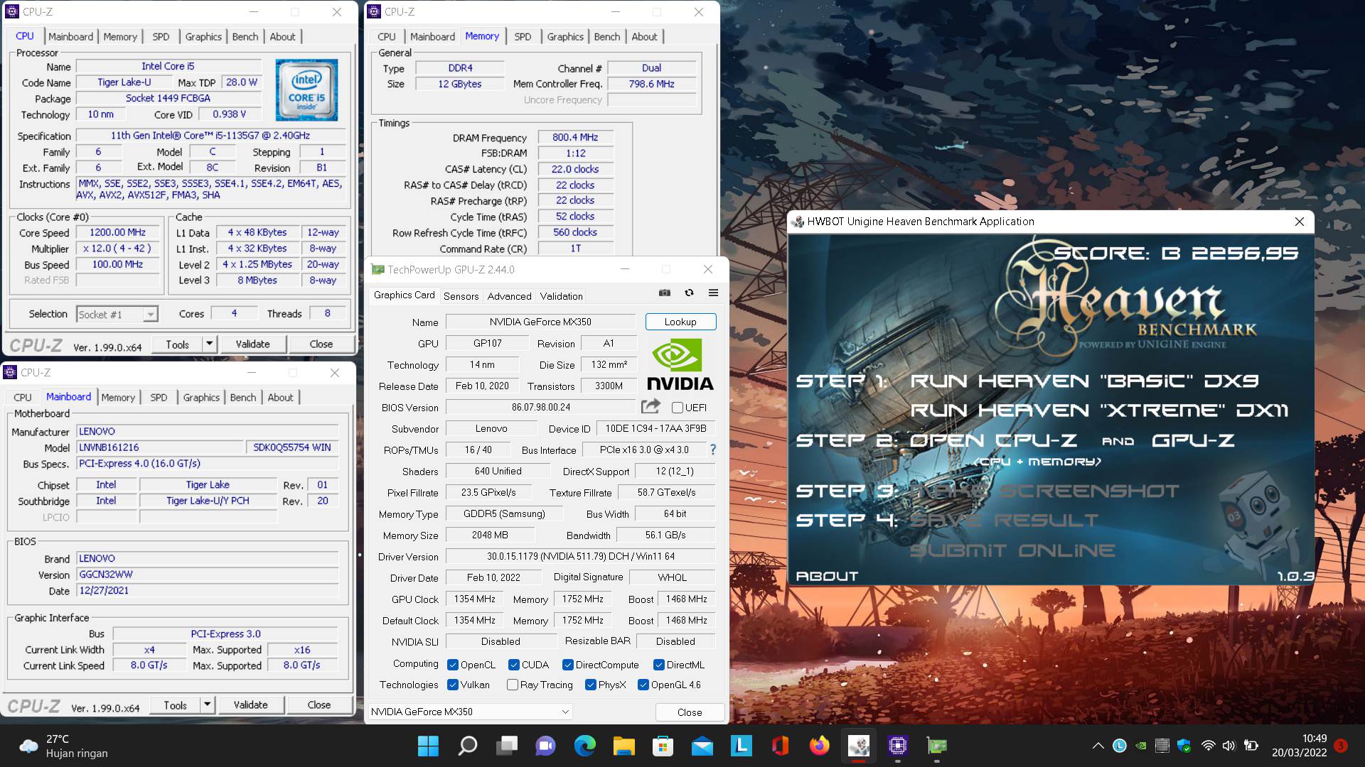Screen dimensions: 1365x767
Task: Click the Intel Core i5 logo in CPU-Z
Action: [306, 89]
